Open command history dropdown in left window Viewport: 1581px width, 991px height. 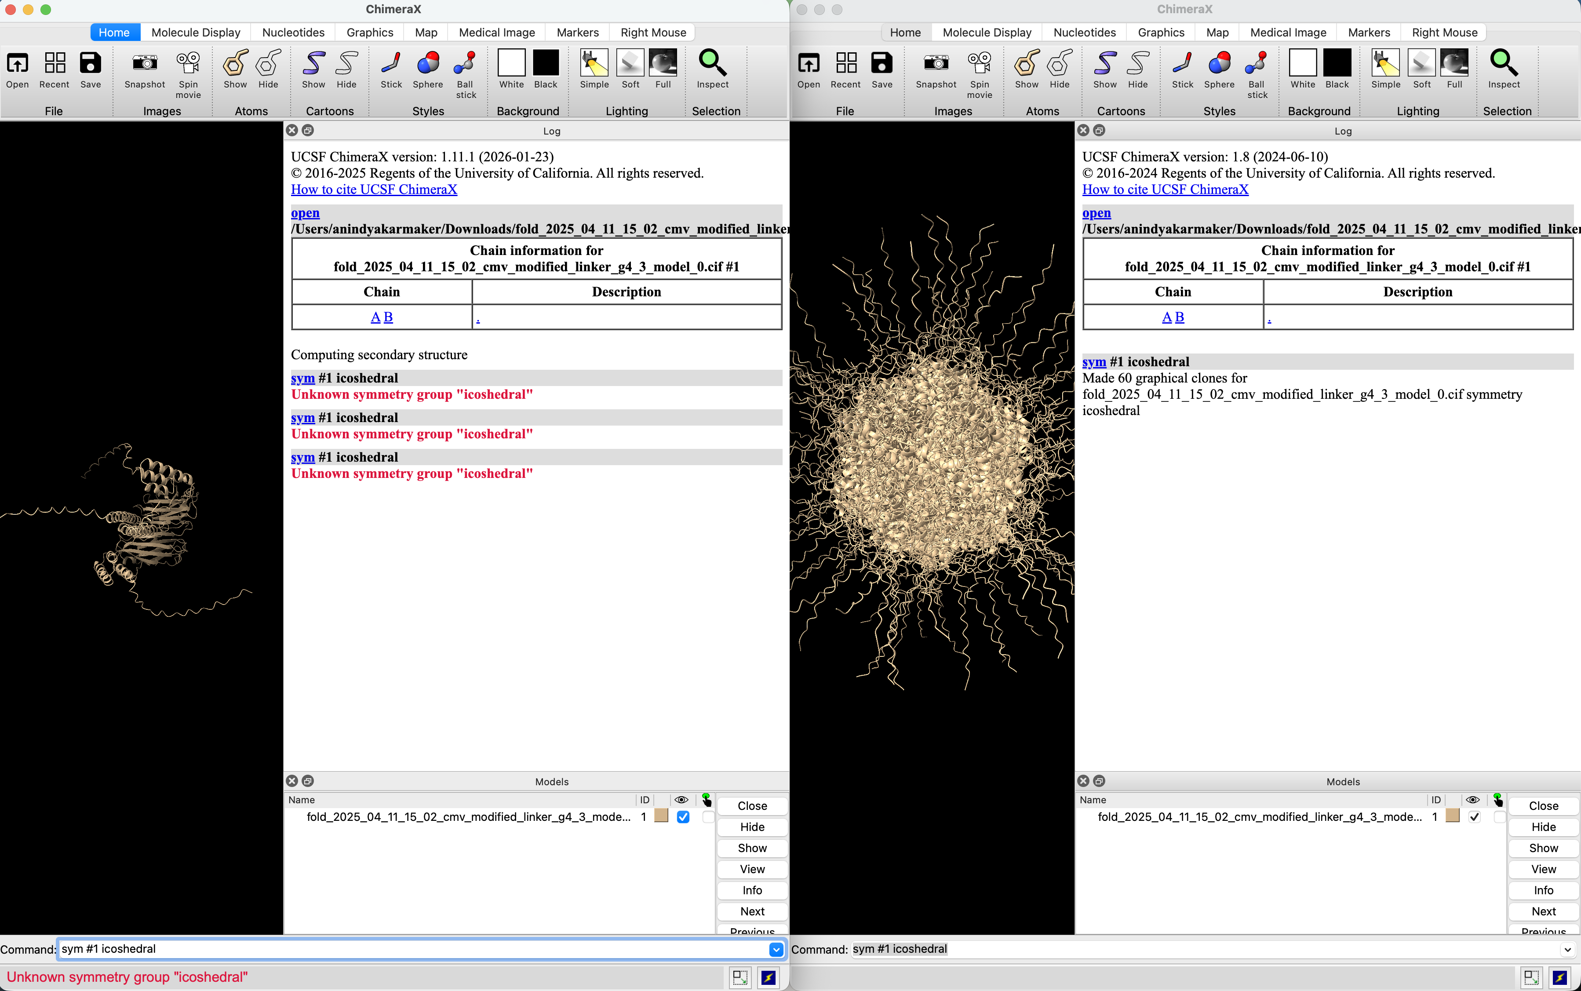pos(776,949)
